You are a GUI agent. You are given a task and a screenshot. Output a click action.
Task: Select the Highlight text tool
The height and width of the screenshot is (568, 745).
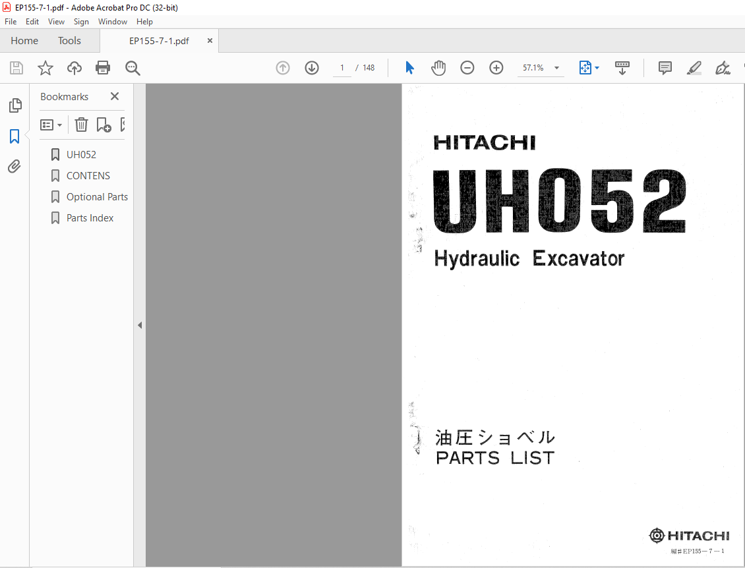tap(694, 68)
